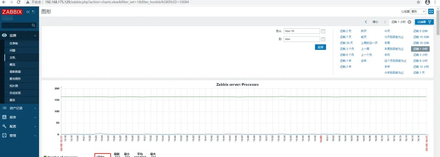Click browser forward arrow
The height and width of the screenshot is (157, 440).
tap(11, 2)
